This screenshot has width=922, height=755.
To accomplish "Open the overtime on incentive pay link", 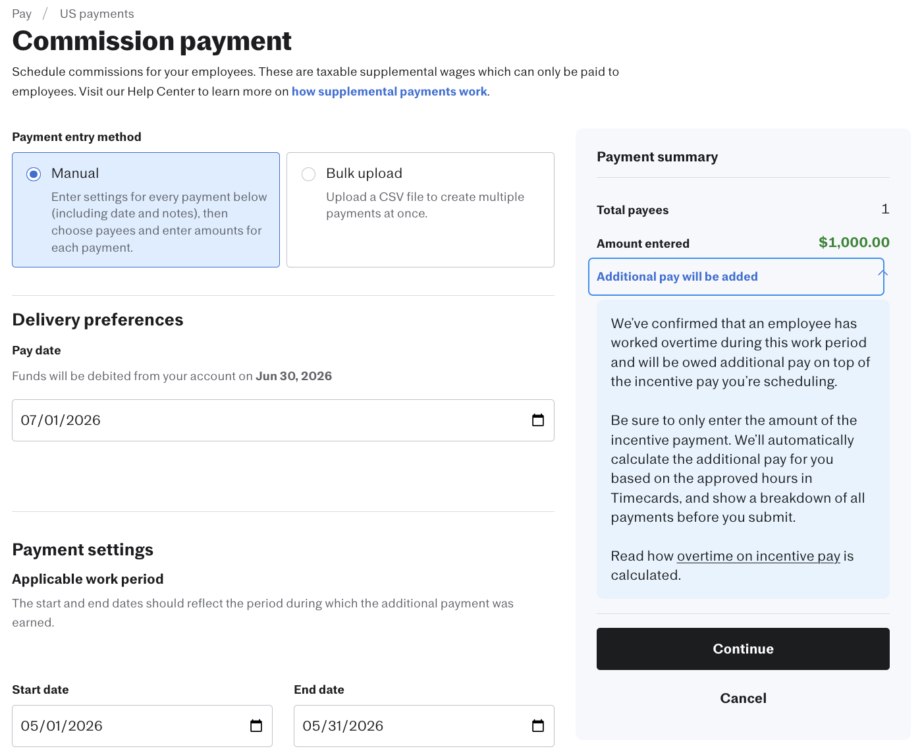I will (x=758, y=556).
